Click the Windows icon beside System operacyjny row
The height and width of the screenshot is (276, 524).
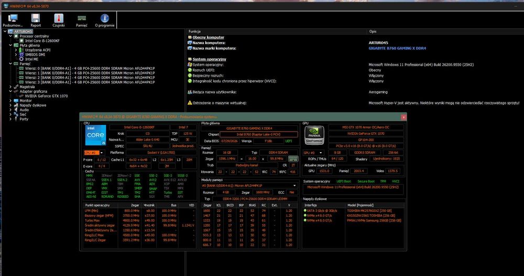point(190,65)
